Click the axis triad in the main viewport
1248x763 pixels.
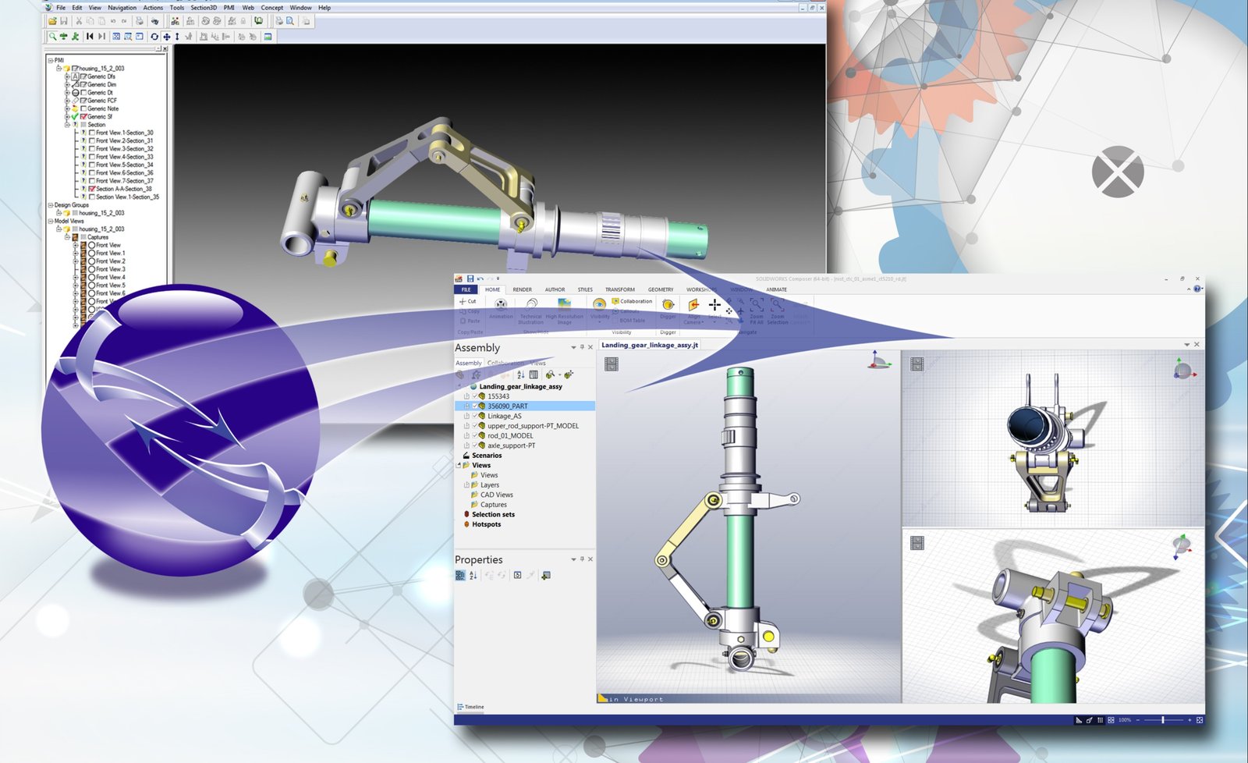879,360
